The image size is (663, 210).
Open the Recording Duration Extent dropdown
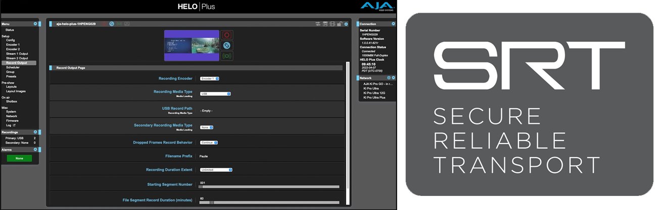tap(216, 170)
